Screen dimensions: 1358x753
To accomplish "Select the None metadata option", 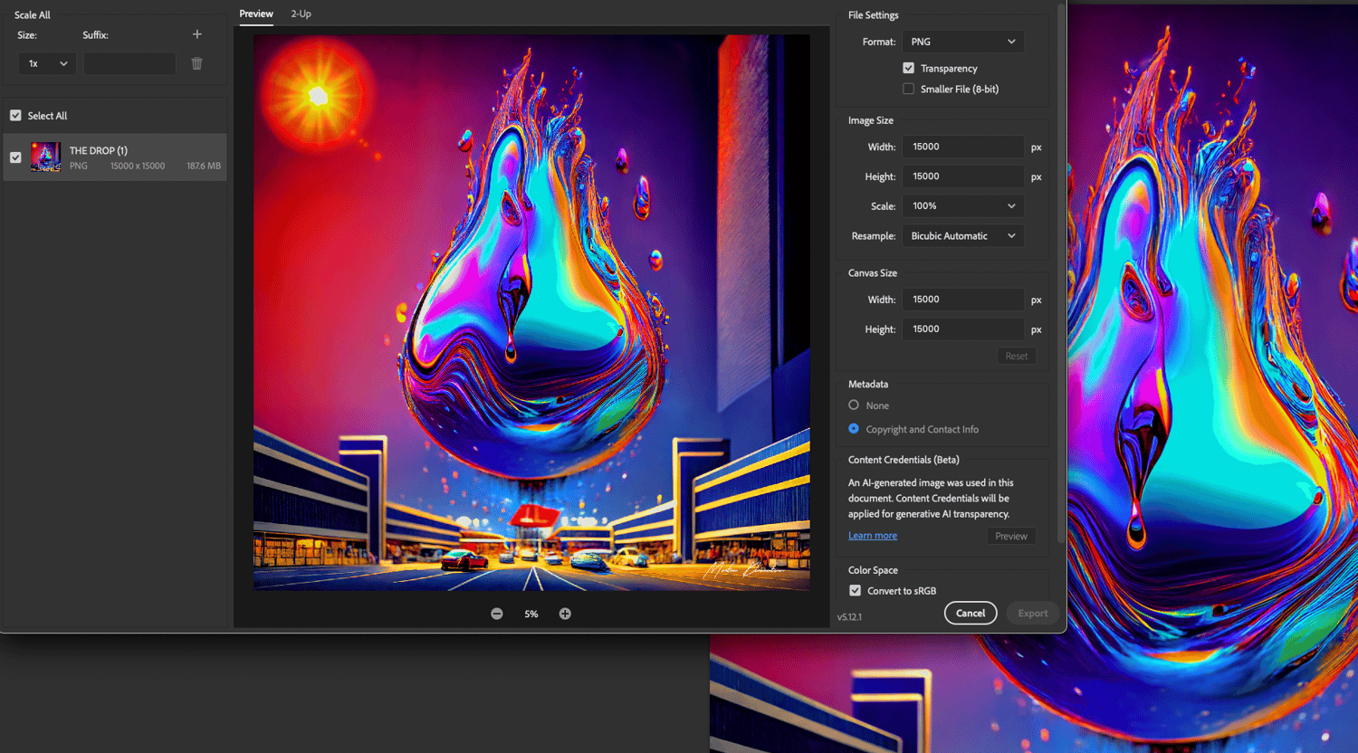I will [x=854, y=405].
